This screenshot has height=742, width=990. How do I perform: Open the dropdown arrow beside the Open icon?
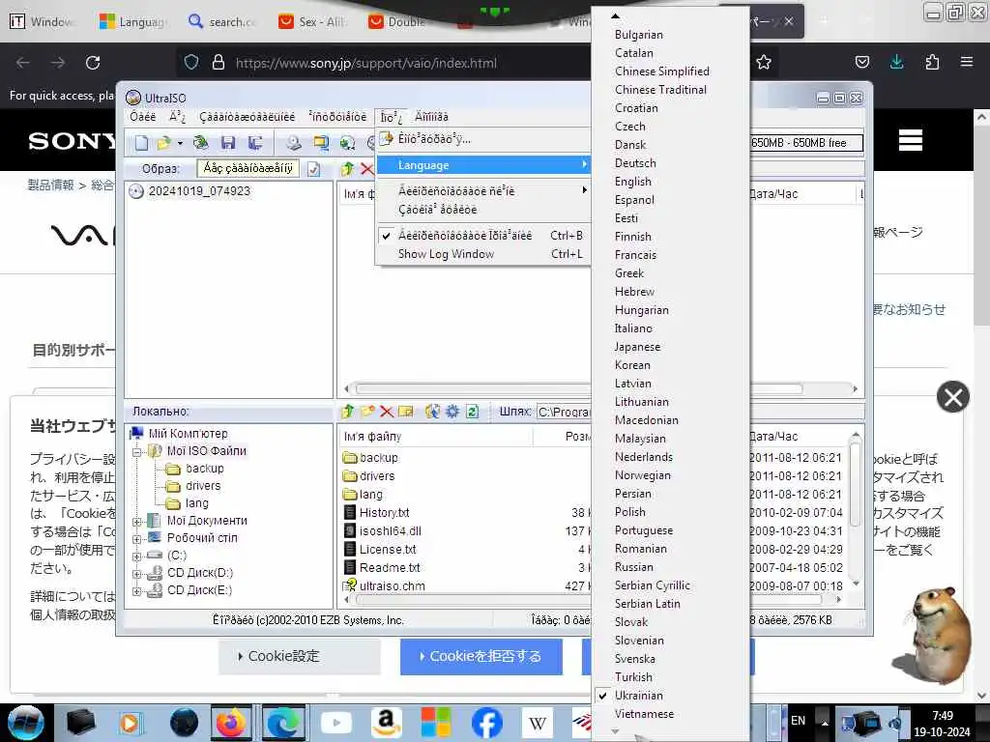(180, 143)
